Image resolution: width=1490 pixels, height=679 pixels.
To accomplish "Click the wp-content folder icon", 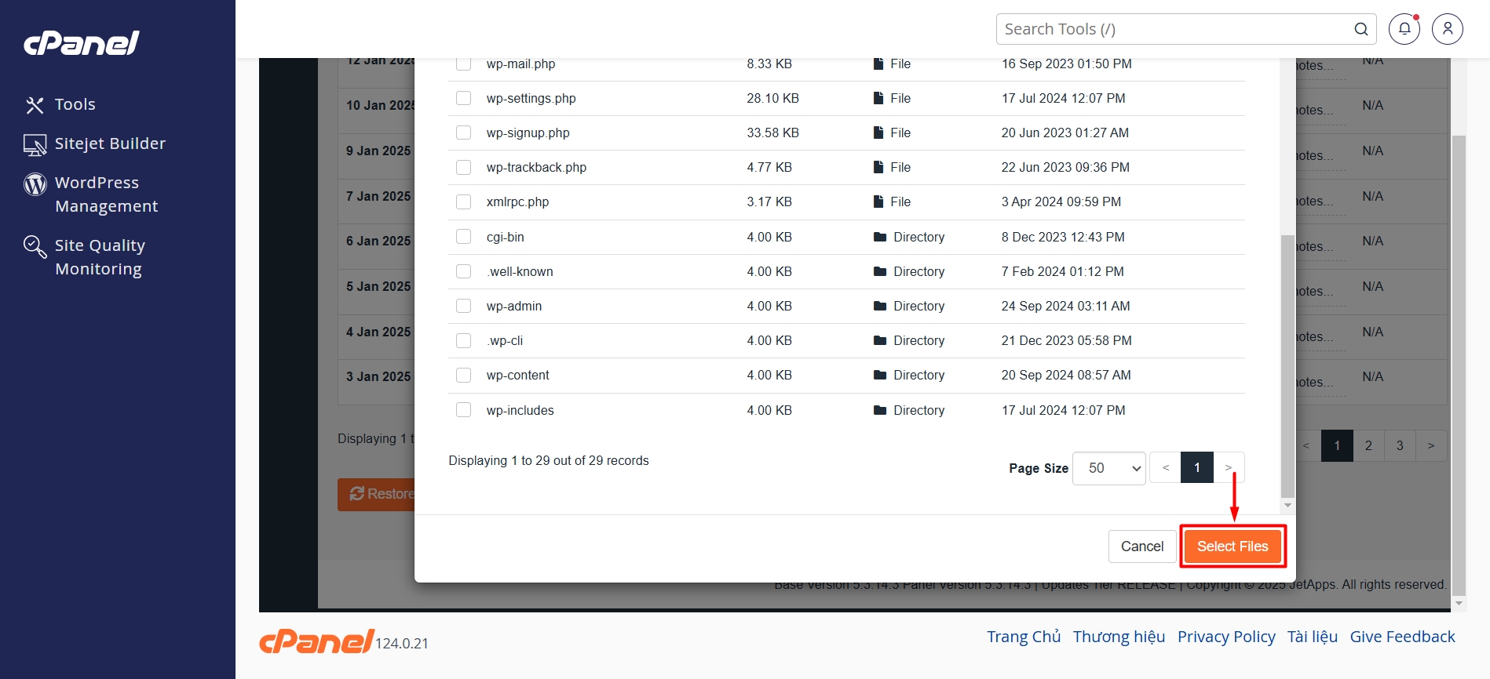I will tap(880, 376).
